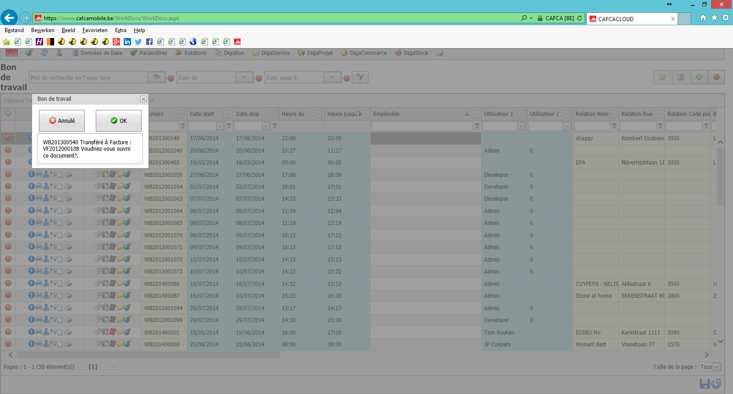733x394 pixels.
Task: Open the Données de base menu
Action: 97,53
